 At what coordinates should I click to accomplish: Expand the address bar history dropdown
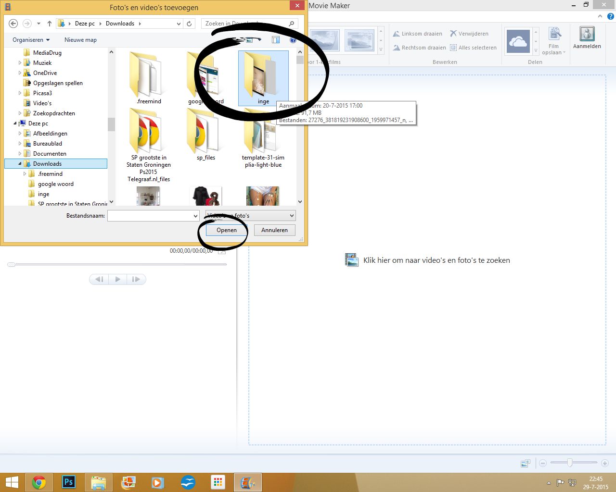179,24
